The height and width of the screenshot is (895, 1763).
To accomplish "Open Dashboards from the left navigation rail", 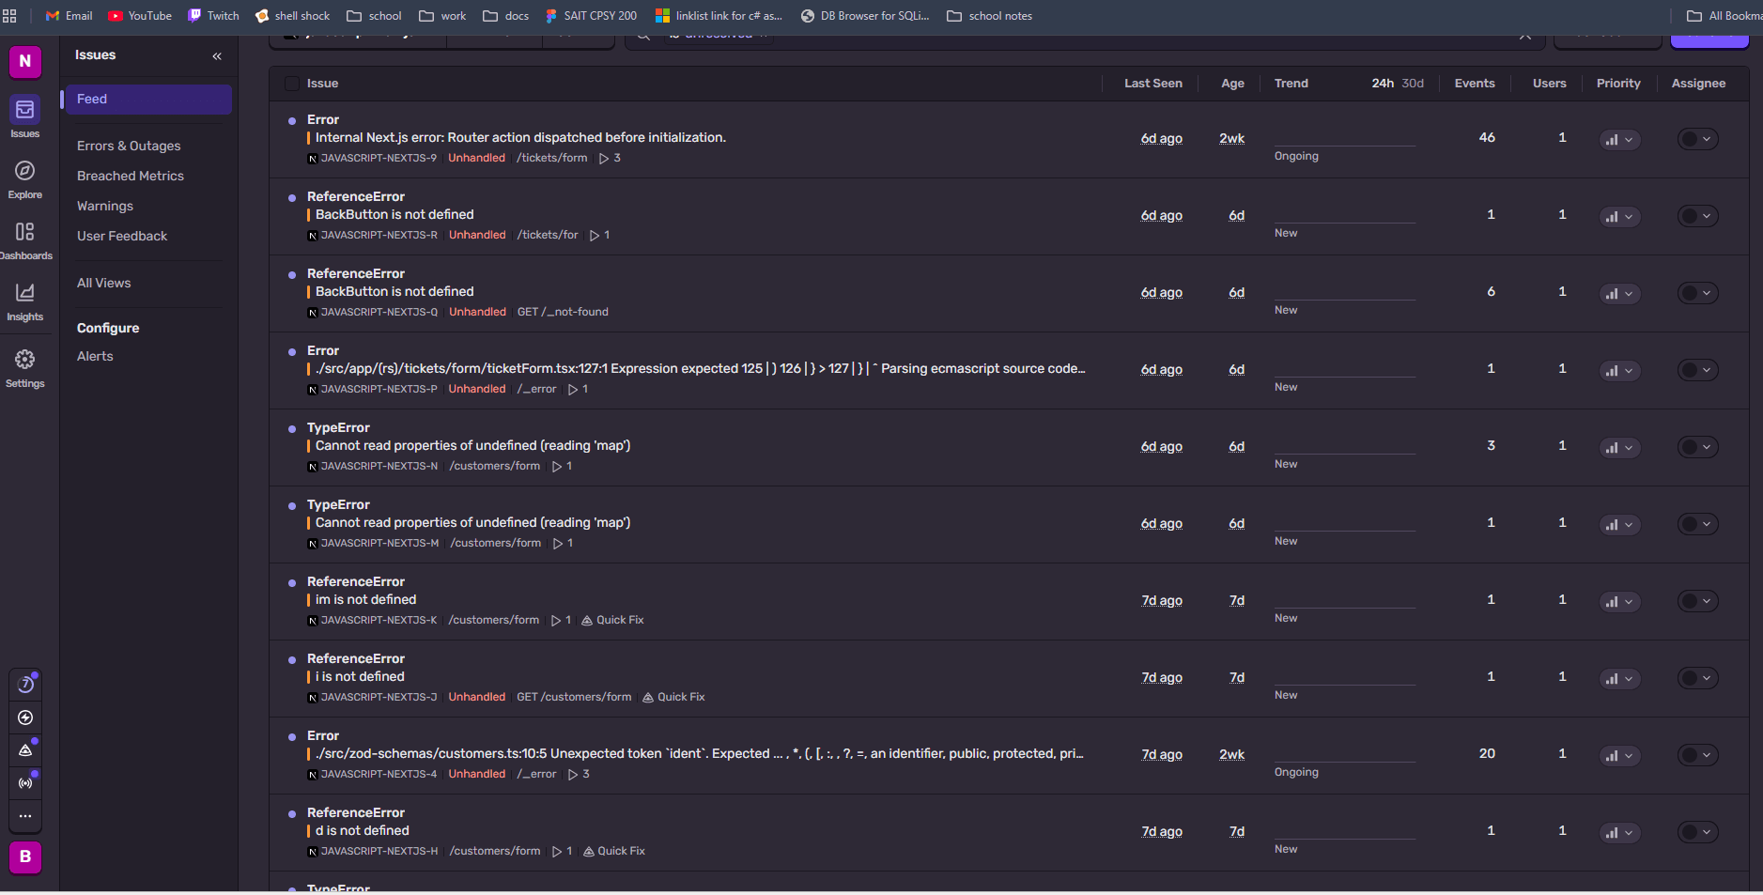I will click(25, 239).
